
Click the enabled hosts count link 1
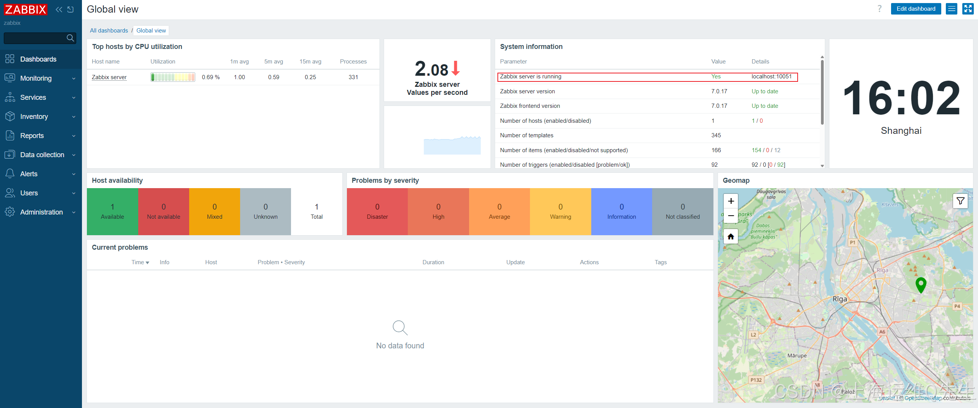click(x=753, y=121)
